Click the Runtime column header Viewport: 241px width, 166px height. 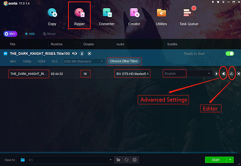click(x=57, y=44)
